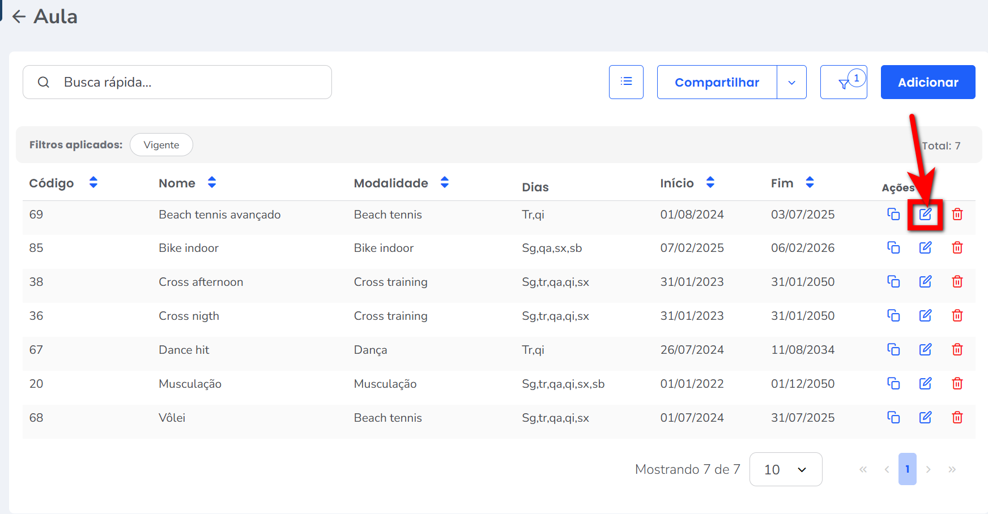Image resolution: width=988 pixels, height=514 pixels.
Task: Go to the next page arrow
Action: coord(929,469)
